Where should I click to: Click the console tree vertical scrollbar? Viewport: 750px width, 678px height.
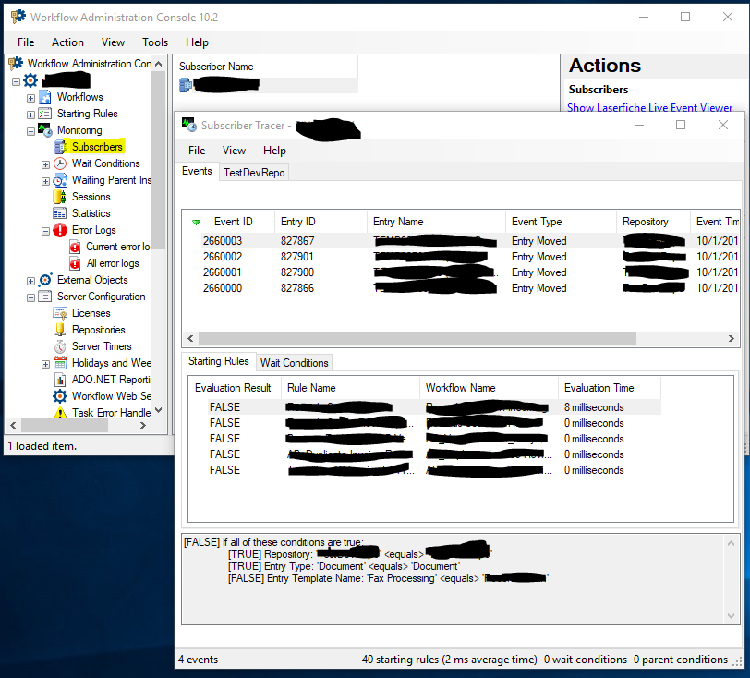pos(159,161)
